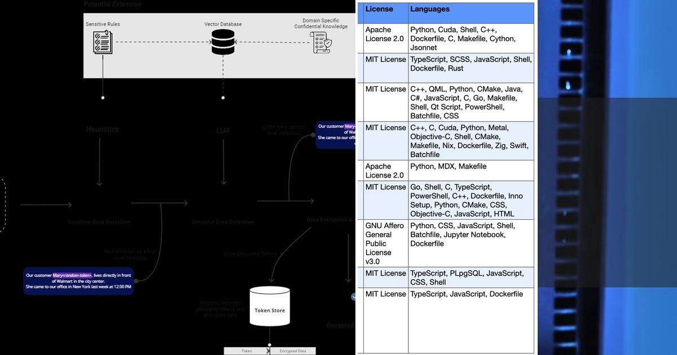
Task: Toggle the second checkmark on the Sensitive Rules document
Action: click(x=96, y=43)
